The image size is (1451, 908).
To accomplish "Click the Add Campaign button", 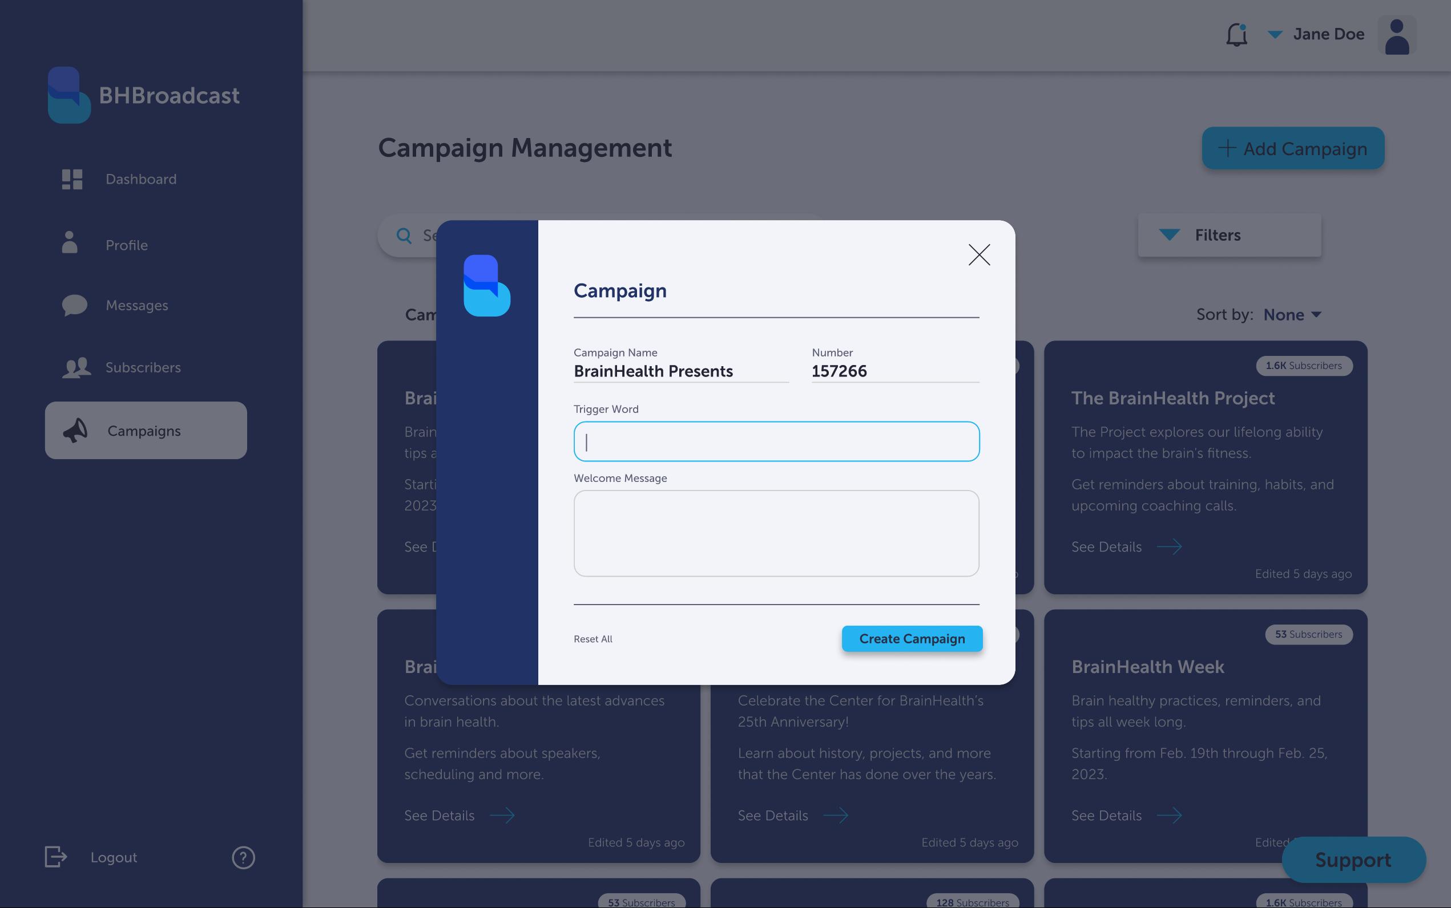I will [1292, 148].
